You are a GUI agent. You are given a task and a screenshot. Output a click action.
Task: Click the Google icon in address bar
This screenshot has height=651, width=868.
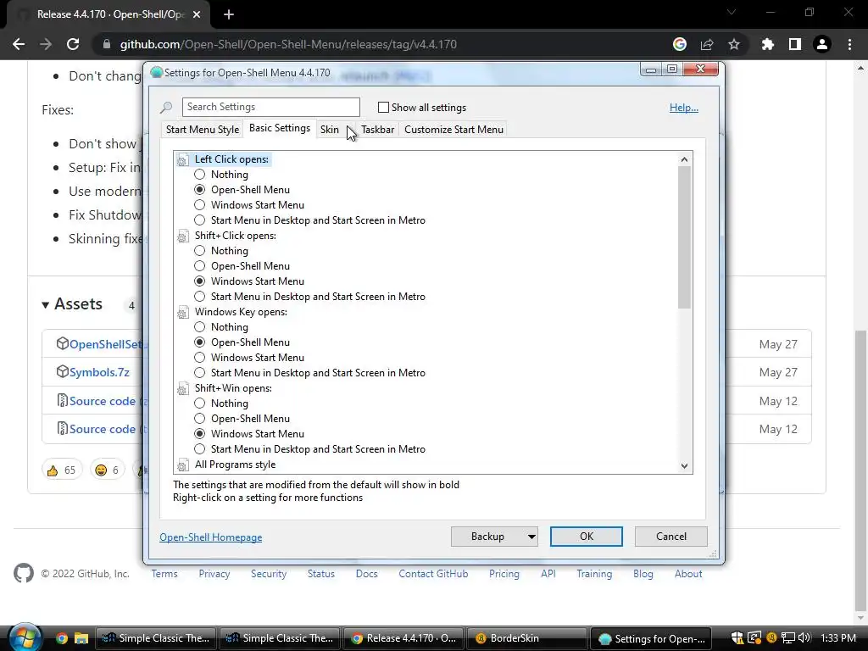[x=680, y=44]
